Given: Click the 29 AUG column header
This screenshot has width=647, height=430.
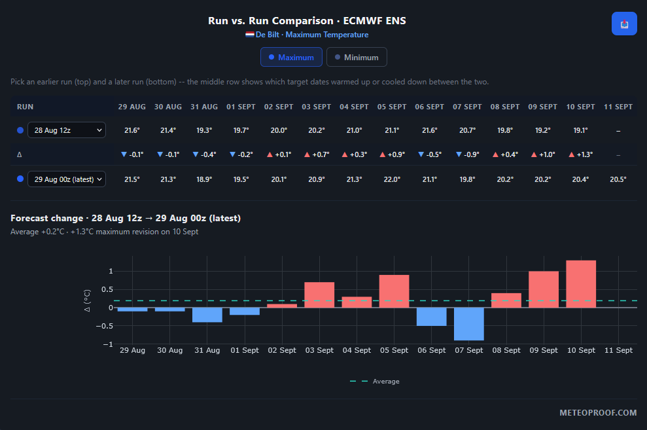Looking at the screenshot, I should tap(132, 107).
